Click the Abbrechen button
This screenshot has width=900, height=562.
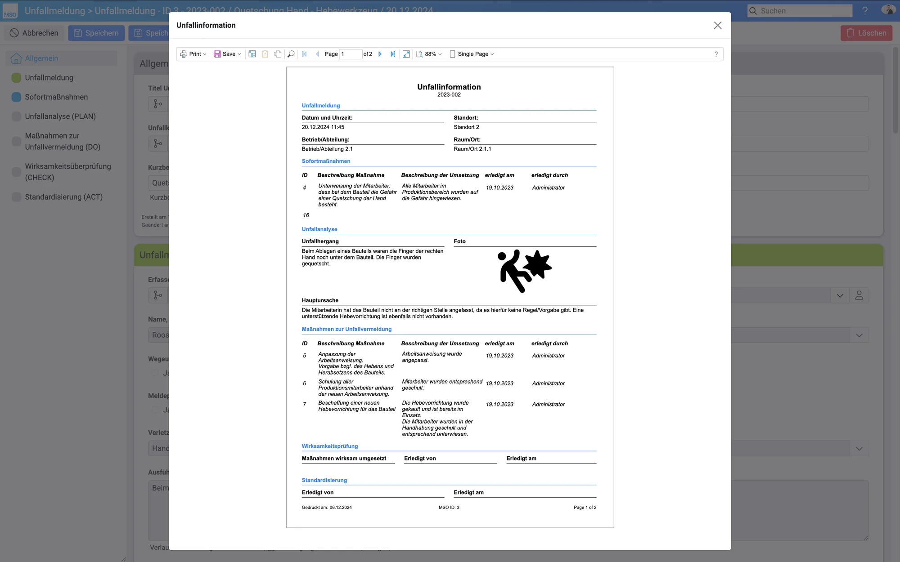tap(34, 33)
